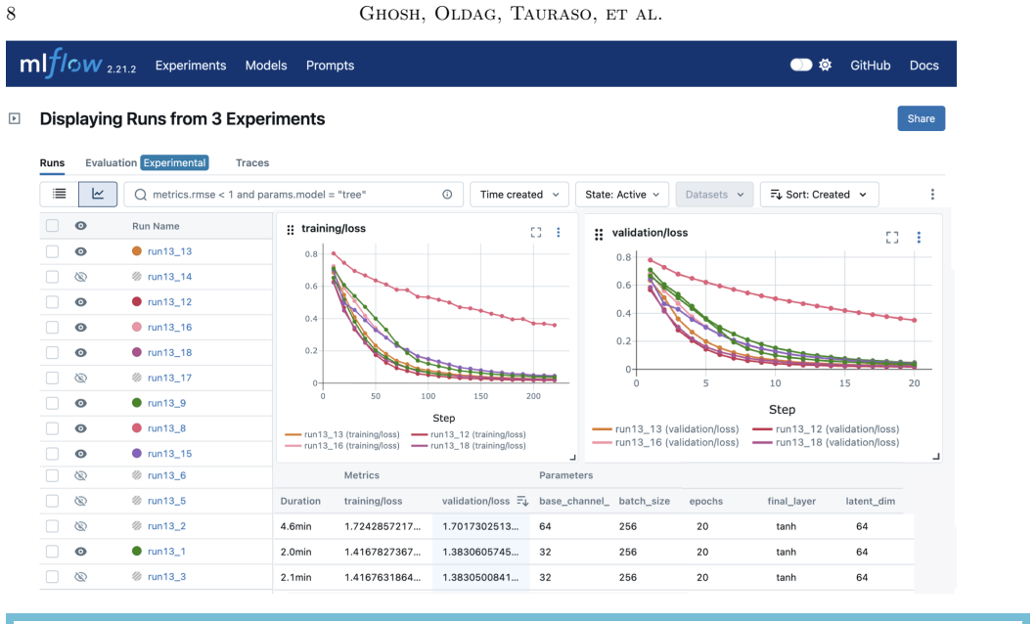Open the Sort: Created dropdown
This screenshot has width=1036, height=624.
click(x=819, y=195)
